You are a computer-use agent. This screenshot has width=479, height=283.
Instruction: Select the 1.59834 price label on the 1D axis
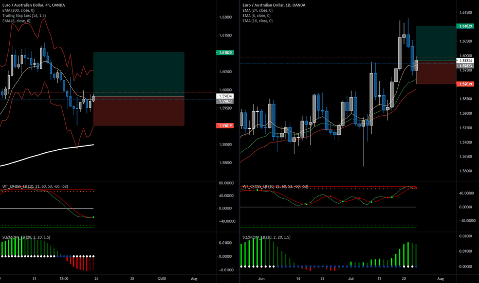[x=465, y=61]
